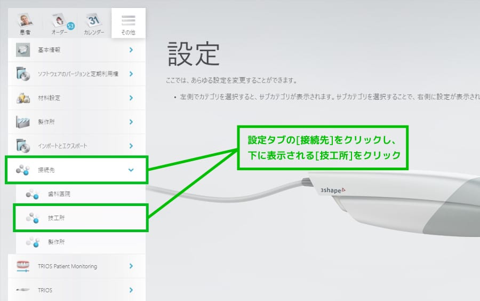Select the TRIOS Patient Monitoring label
The height and width of the screenshot is (301, 480).
(67, 266)
